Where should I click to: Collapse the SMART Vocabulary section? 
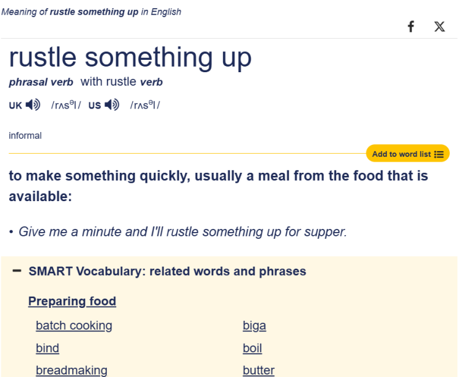pyautogui.click(x=17, y=271)
